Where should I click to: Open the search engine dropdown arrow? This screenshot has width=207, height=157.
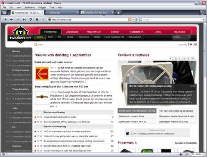pyautogui.click(x=204, y=19)
